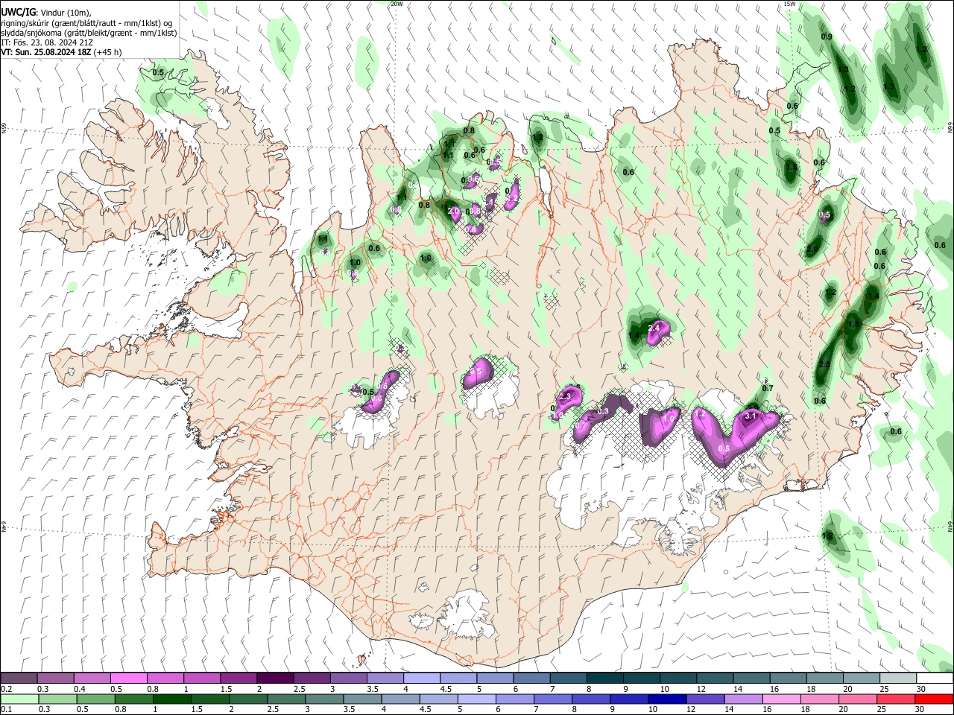Click the 0.5 value off the Westfjords coast
Viewport: 954px width, 715px height.
(x=158, y=72)
